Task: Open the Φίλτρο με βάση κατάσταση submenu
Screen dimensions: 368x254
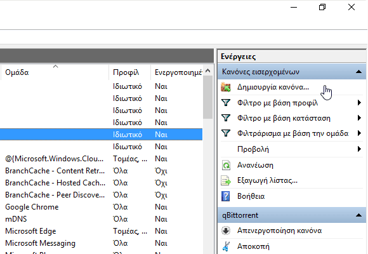Action: point(284,118)
